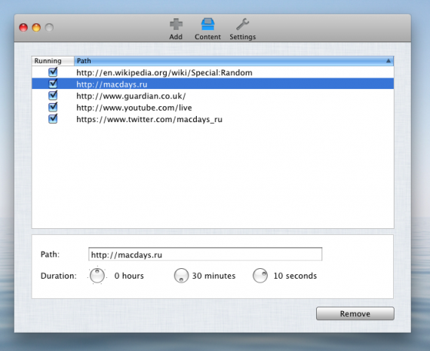
Task: Open the Content toolbar icon
Action: (207, 24)
